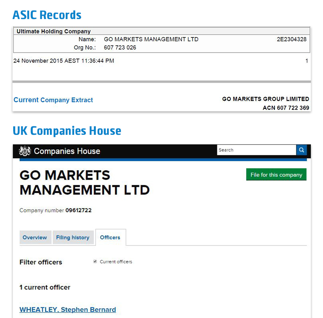This screenshot has height=318, width=323.
Task: Click the Ultimate Holding Company table header
Action: point(54,32)
